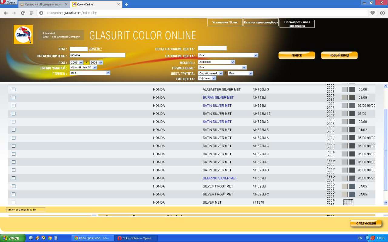Switch to the 'Color-Online — Opera' taskbar button
388x242 pixels.
pyautogui.click(x=136, y=238)
